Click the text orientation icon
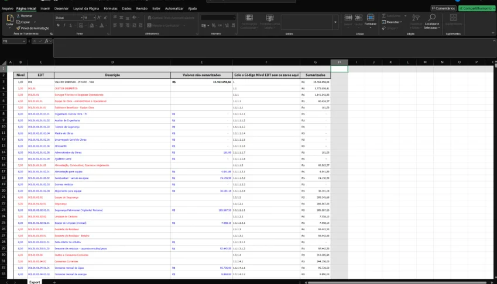The image size is (497, 284). pos(135,18)
